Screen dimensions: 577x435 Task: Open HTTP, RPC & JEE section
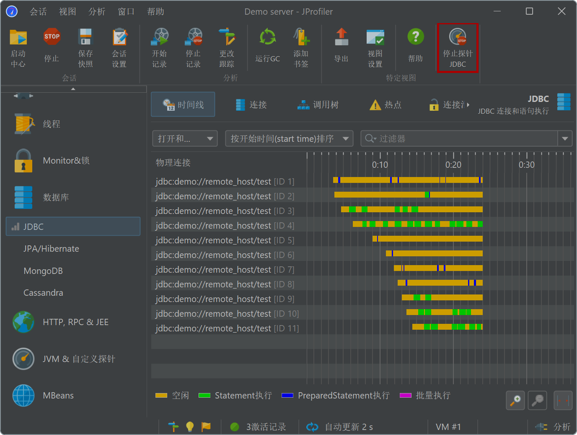click(x=60, y=322)
